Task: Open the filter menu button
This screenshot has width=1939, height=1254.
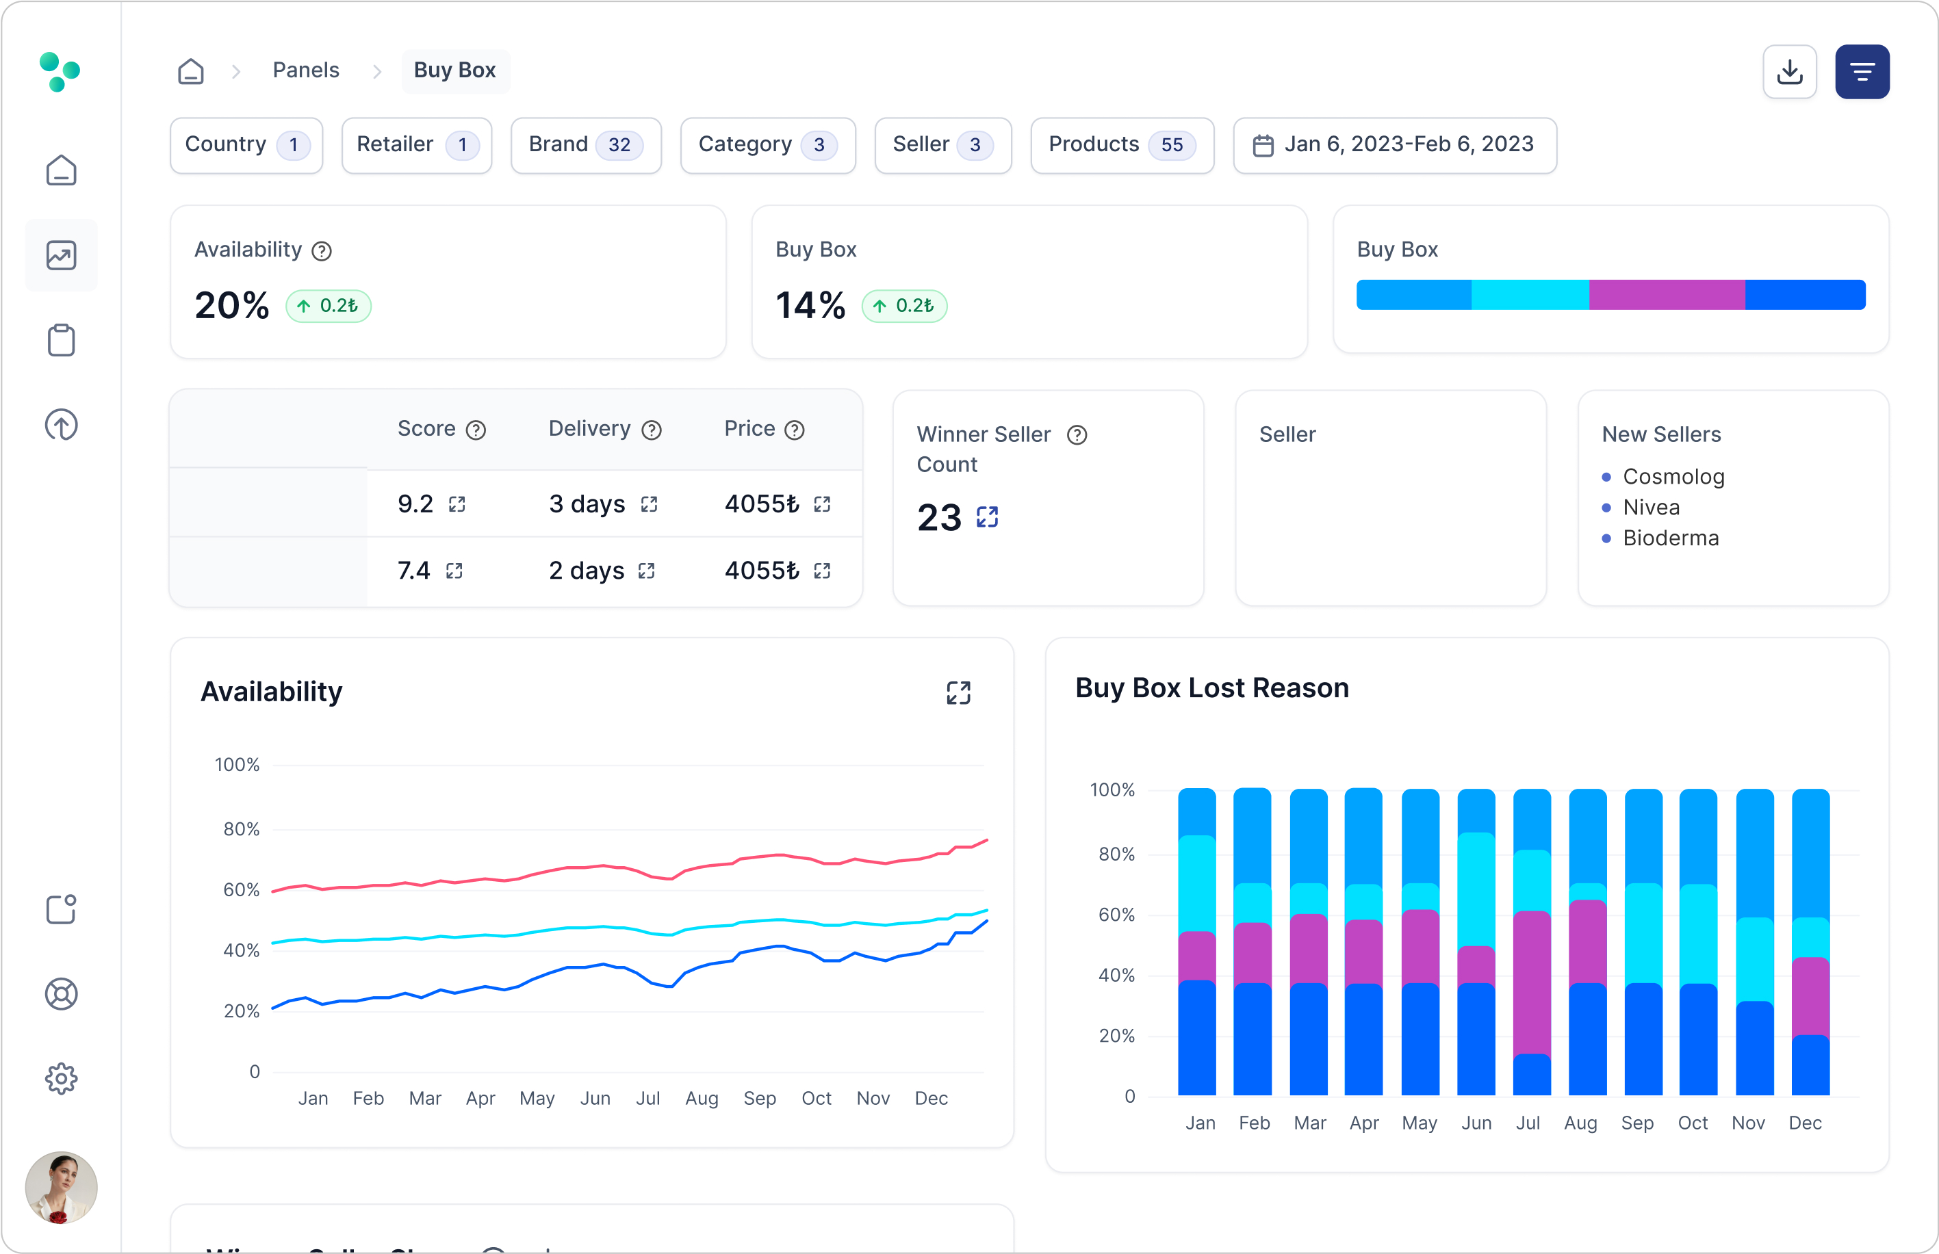Action: click(1862, 72)
